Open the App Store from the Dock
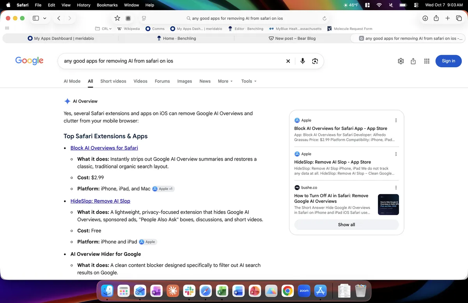 pos(321,291)
